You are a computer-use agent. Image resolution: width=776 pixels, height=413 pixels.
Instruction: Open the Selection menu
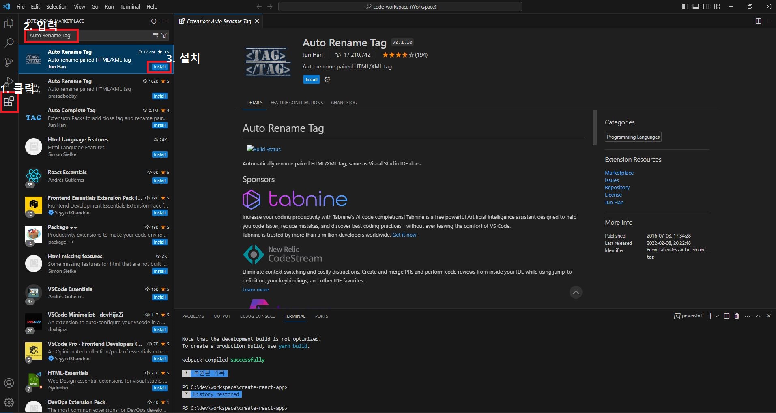(57, 6)
